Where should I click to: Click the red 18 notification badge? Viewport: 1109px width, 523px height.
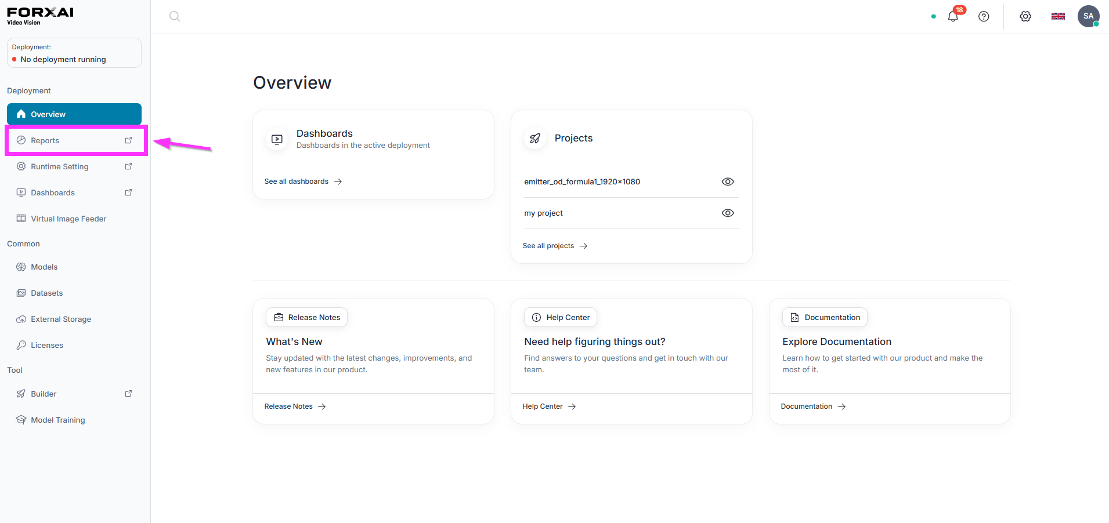click(959, 10)
